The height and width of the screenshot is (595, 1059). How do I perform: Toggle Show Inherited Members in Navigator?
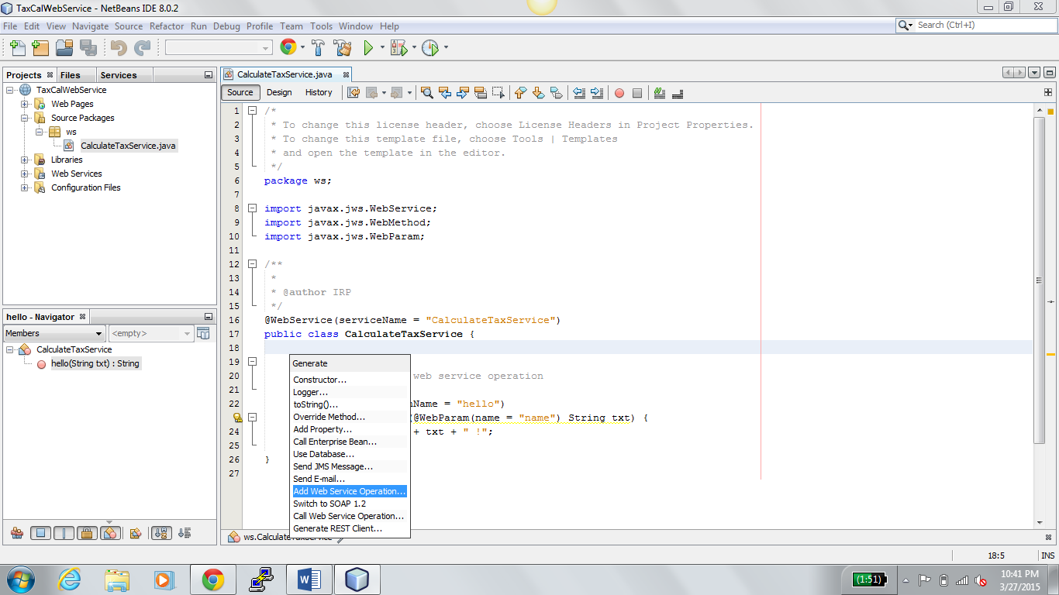[16, 533]
